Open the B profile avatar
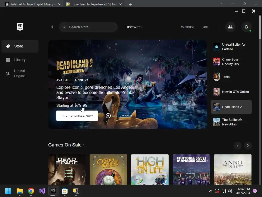 click(x=246, y=27)
